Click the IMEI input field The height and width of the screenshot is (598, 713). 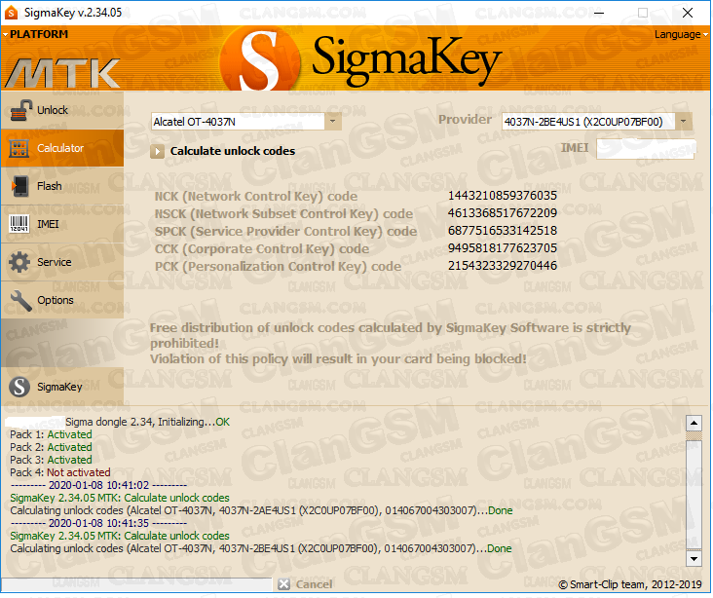coord(646,149)
